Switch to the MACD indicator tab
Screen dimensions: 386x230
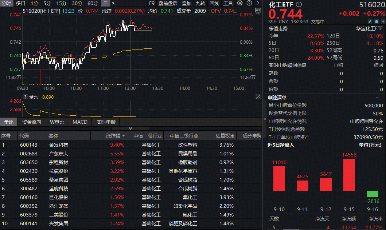[79, 122]
